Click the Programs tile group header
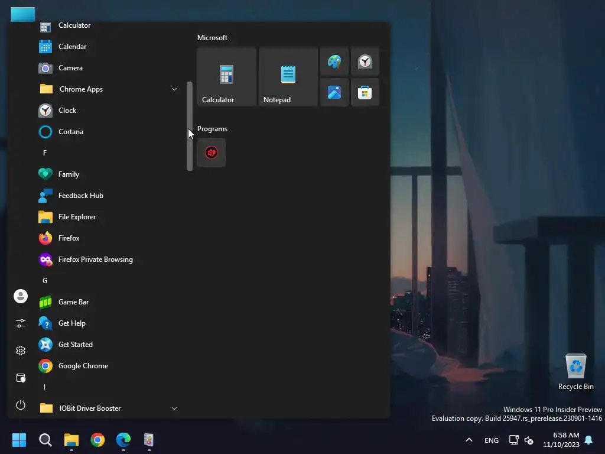 pos(212,129)
